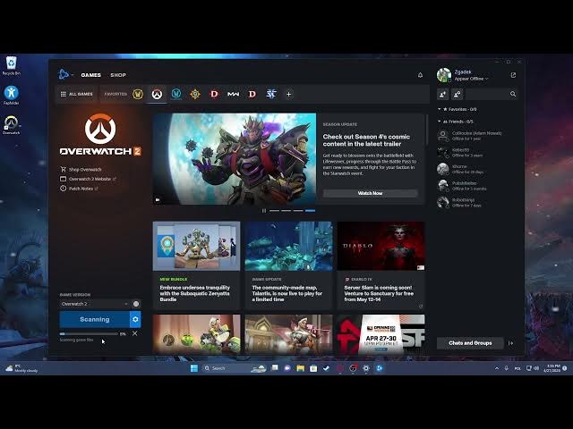The width and height of the screenshot is (573, 429).
Task: Click globe region icon beside version dropdown
Action: click(x=136, y=304)
